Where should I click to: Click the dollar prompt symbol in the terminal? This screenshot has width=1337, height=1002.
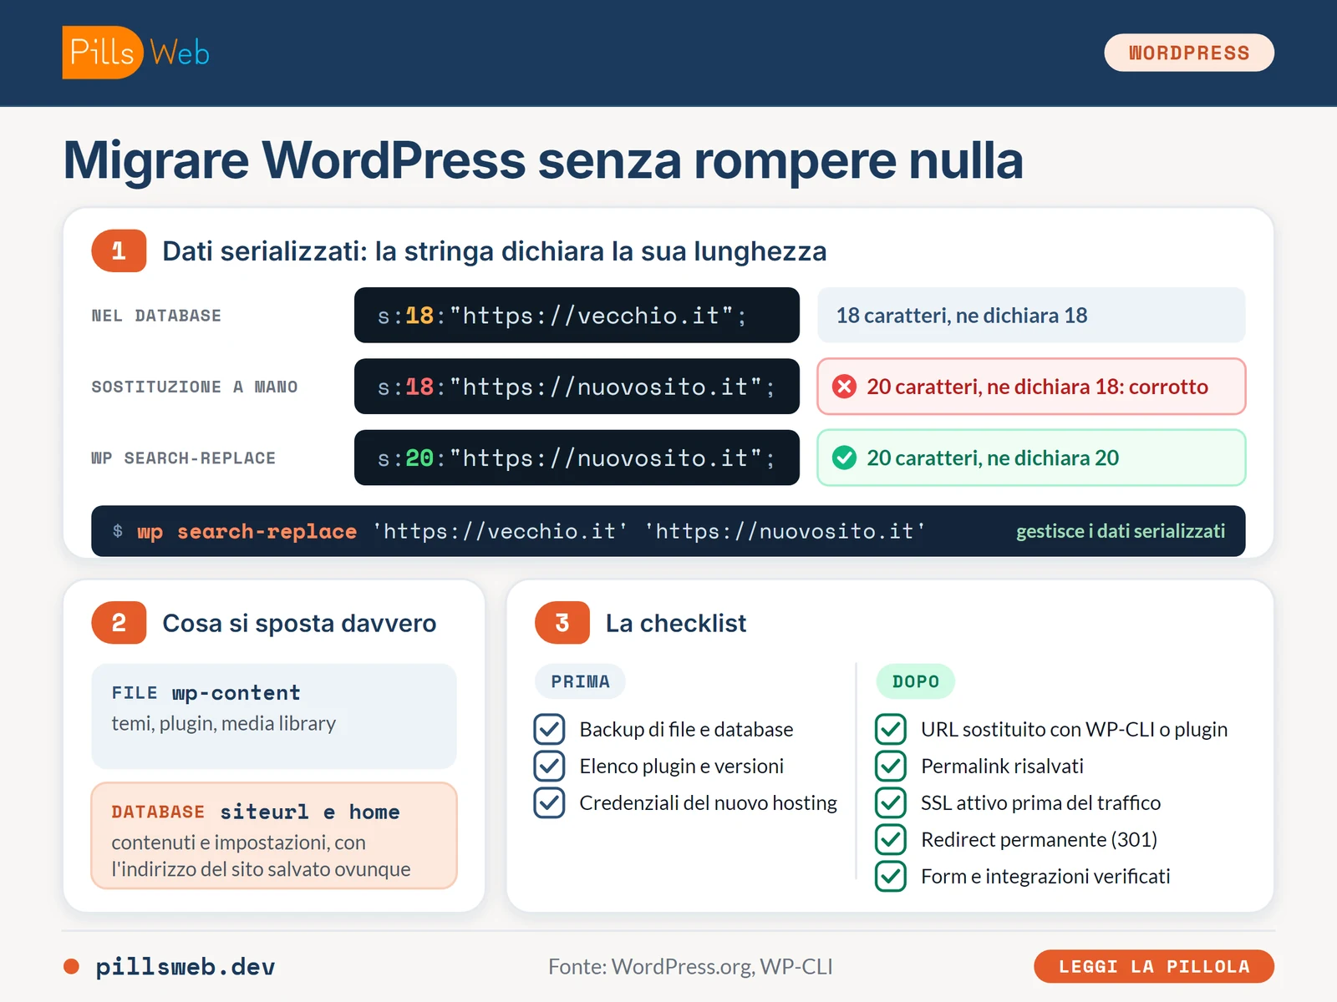click(x=118, y=531)
